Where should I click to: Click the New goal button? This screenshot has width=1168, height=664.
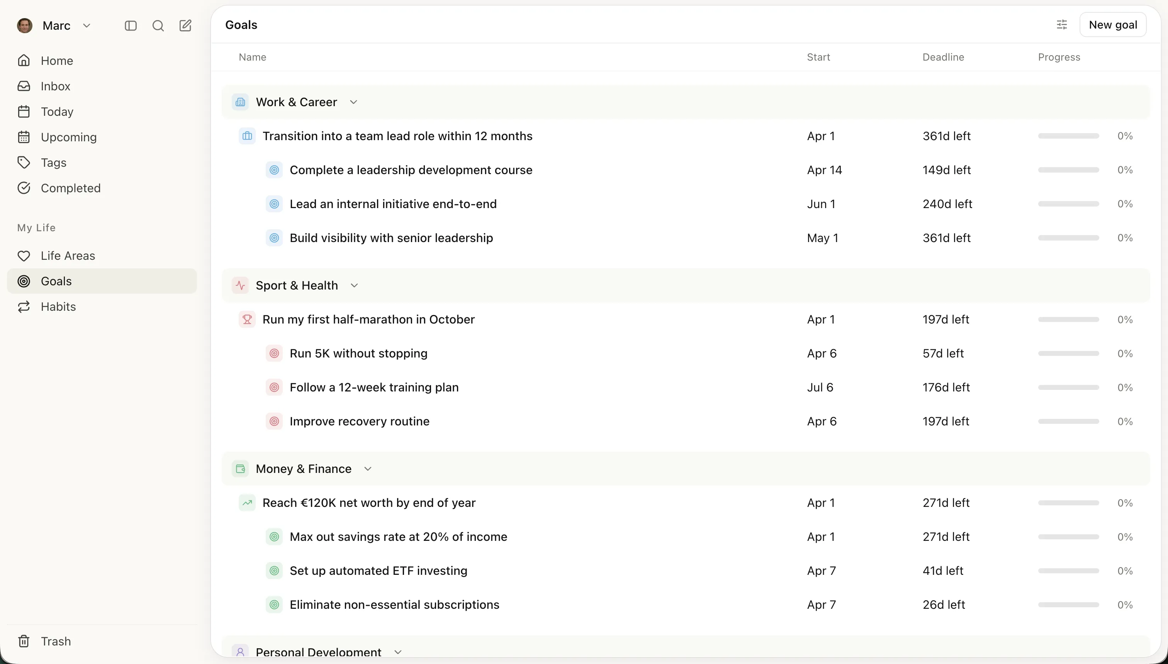(x=1114, y=25)
